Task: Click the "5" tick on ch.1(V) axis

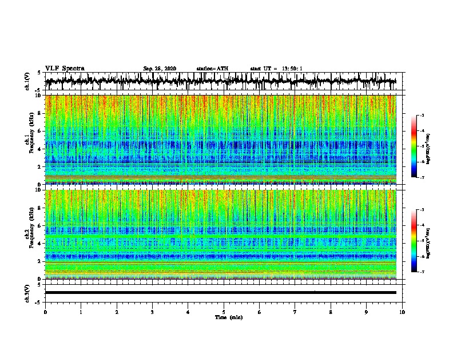Action: pos(39,73)
